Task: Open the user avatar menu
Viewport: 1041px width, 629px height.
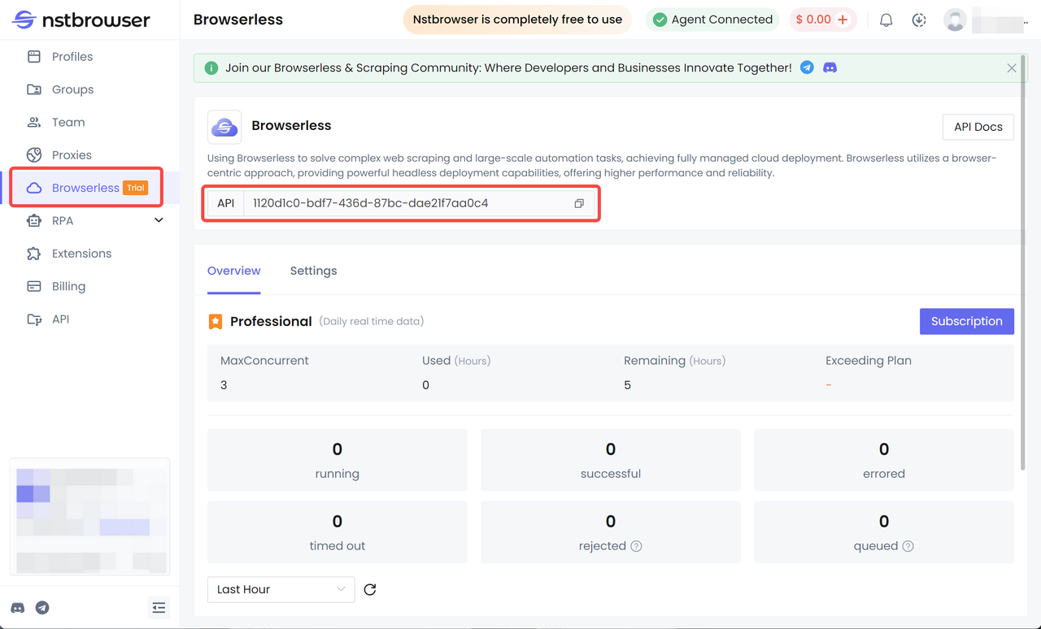Action: click(955, 20)
